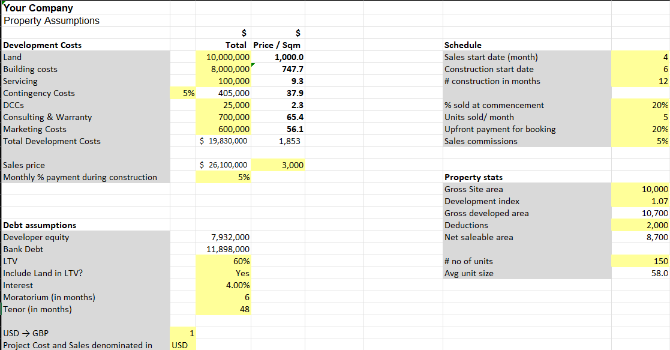Click Sales start date month value 4
This screenshot has height=350, width=670.
pyautogui.click(x=641, y=57)
